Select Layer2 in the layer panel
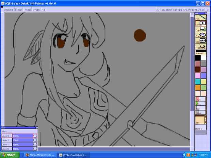Screen dimensions: 211x158 7,140
